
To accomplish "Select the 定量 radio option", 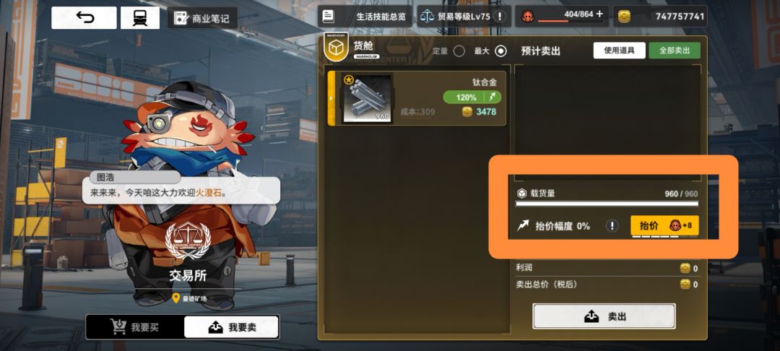I will click(459, 51).
